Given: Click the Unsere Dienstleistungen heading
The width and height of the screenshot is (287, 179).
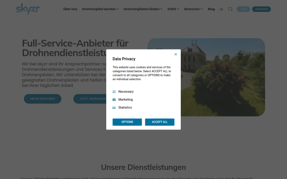Looking at the screenshot, I should [x=143, y=168].
